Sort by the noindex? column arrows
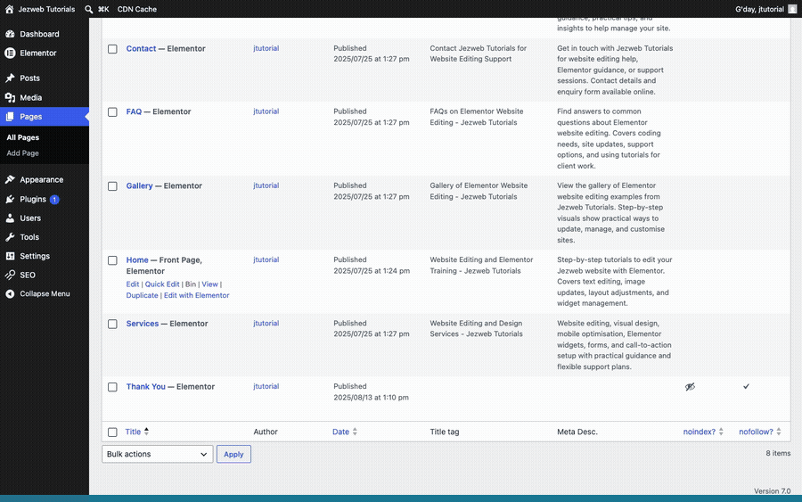This screenshot has height=502, width=802. (x=721, y=432)
